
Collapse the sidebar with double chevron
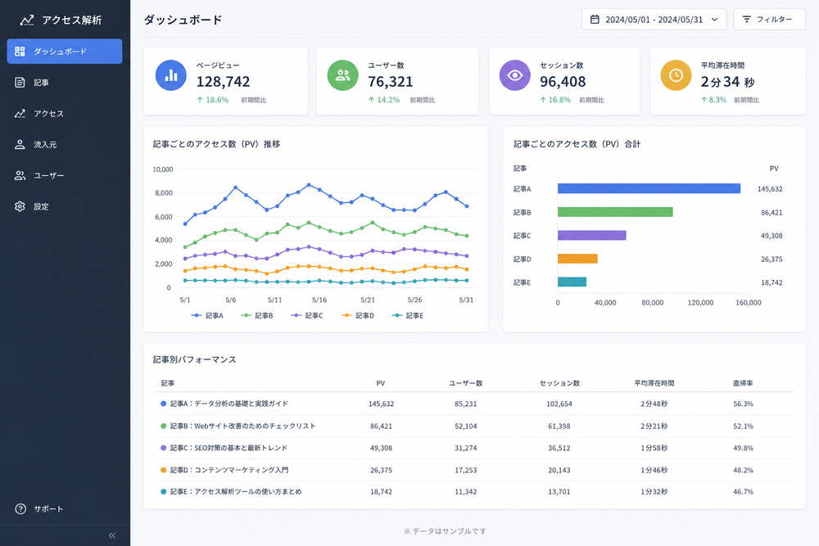pyautogui.click(x=111, y=535)
